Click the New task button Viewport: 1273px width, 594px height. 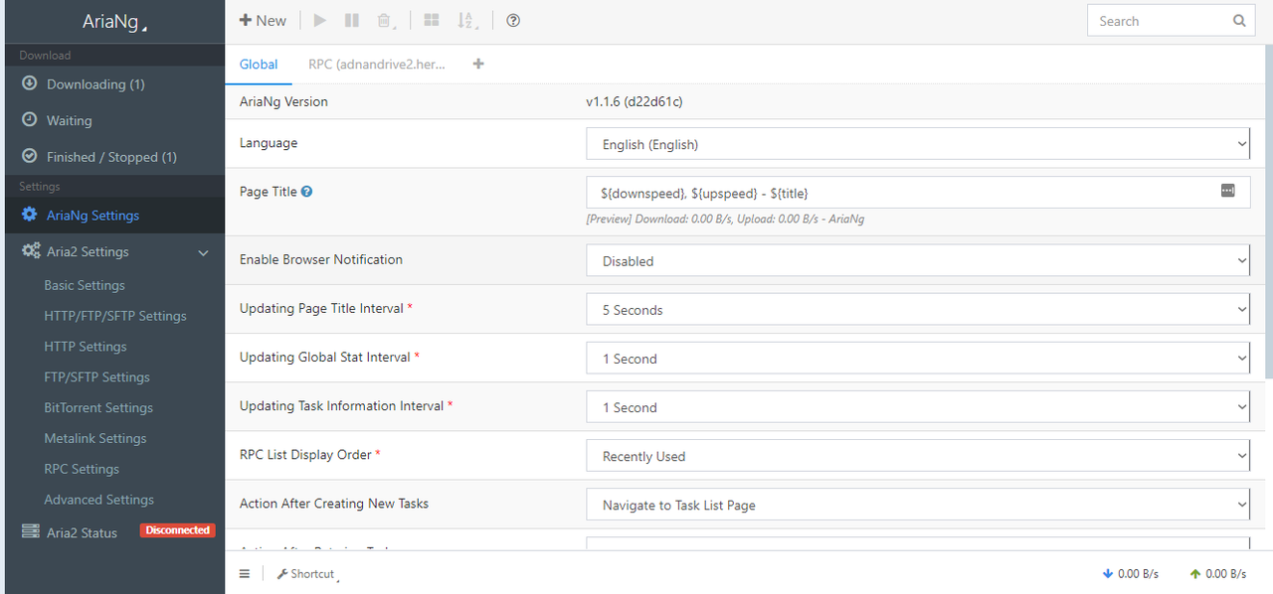coord(263,21)
